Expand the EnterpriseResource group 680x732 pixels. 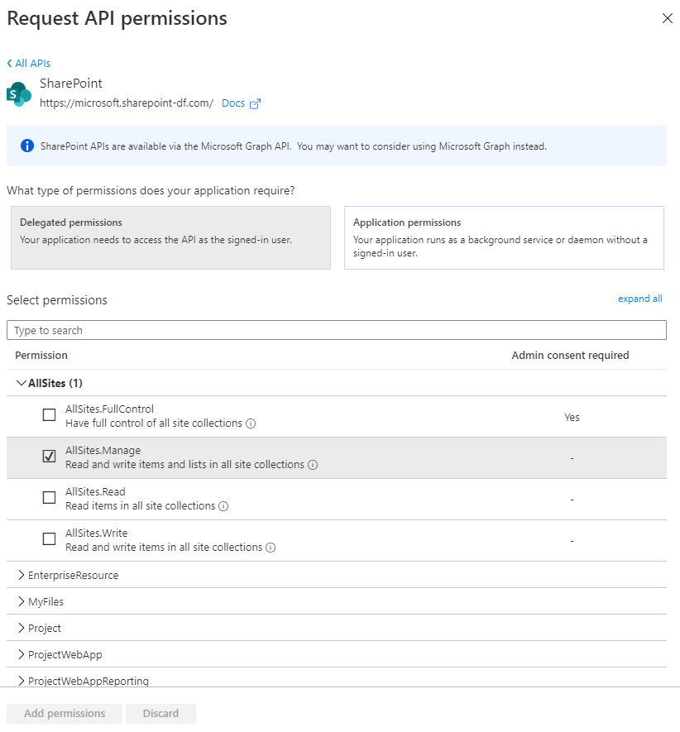[22, 575]
